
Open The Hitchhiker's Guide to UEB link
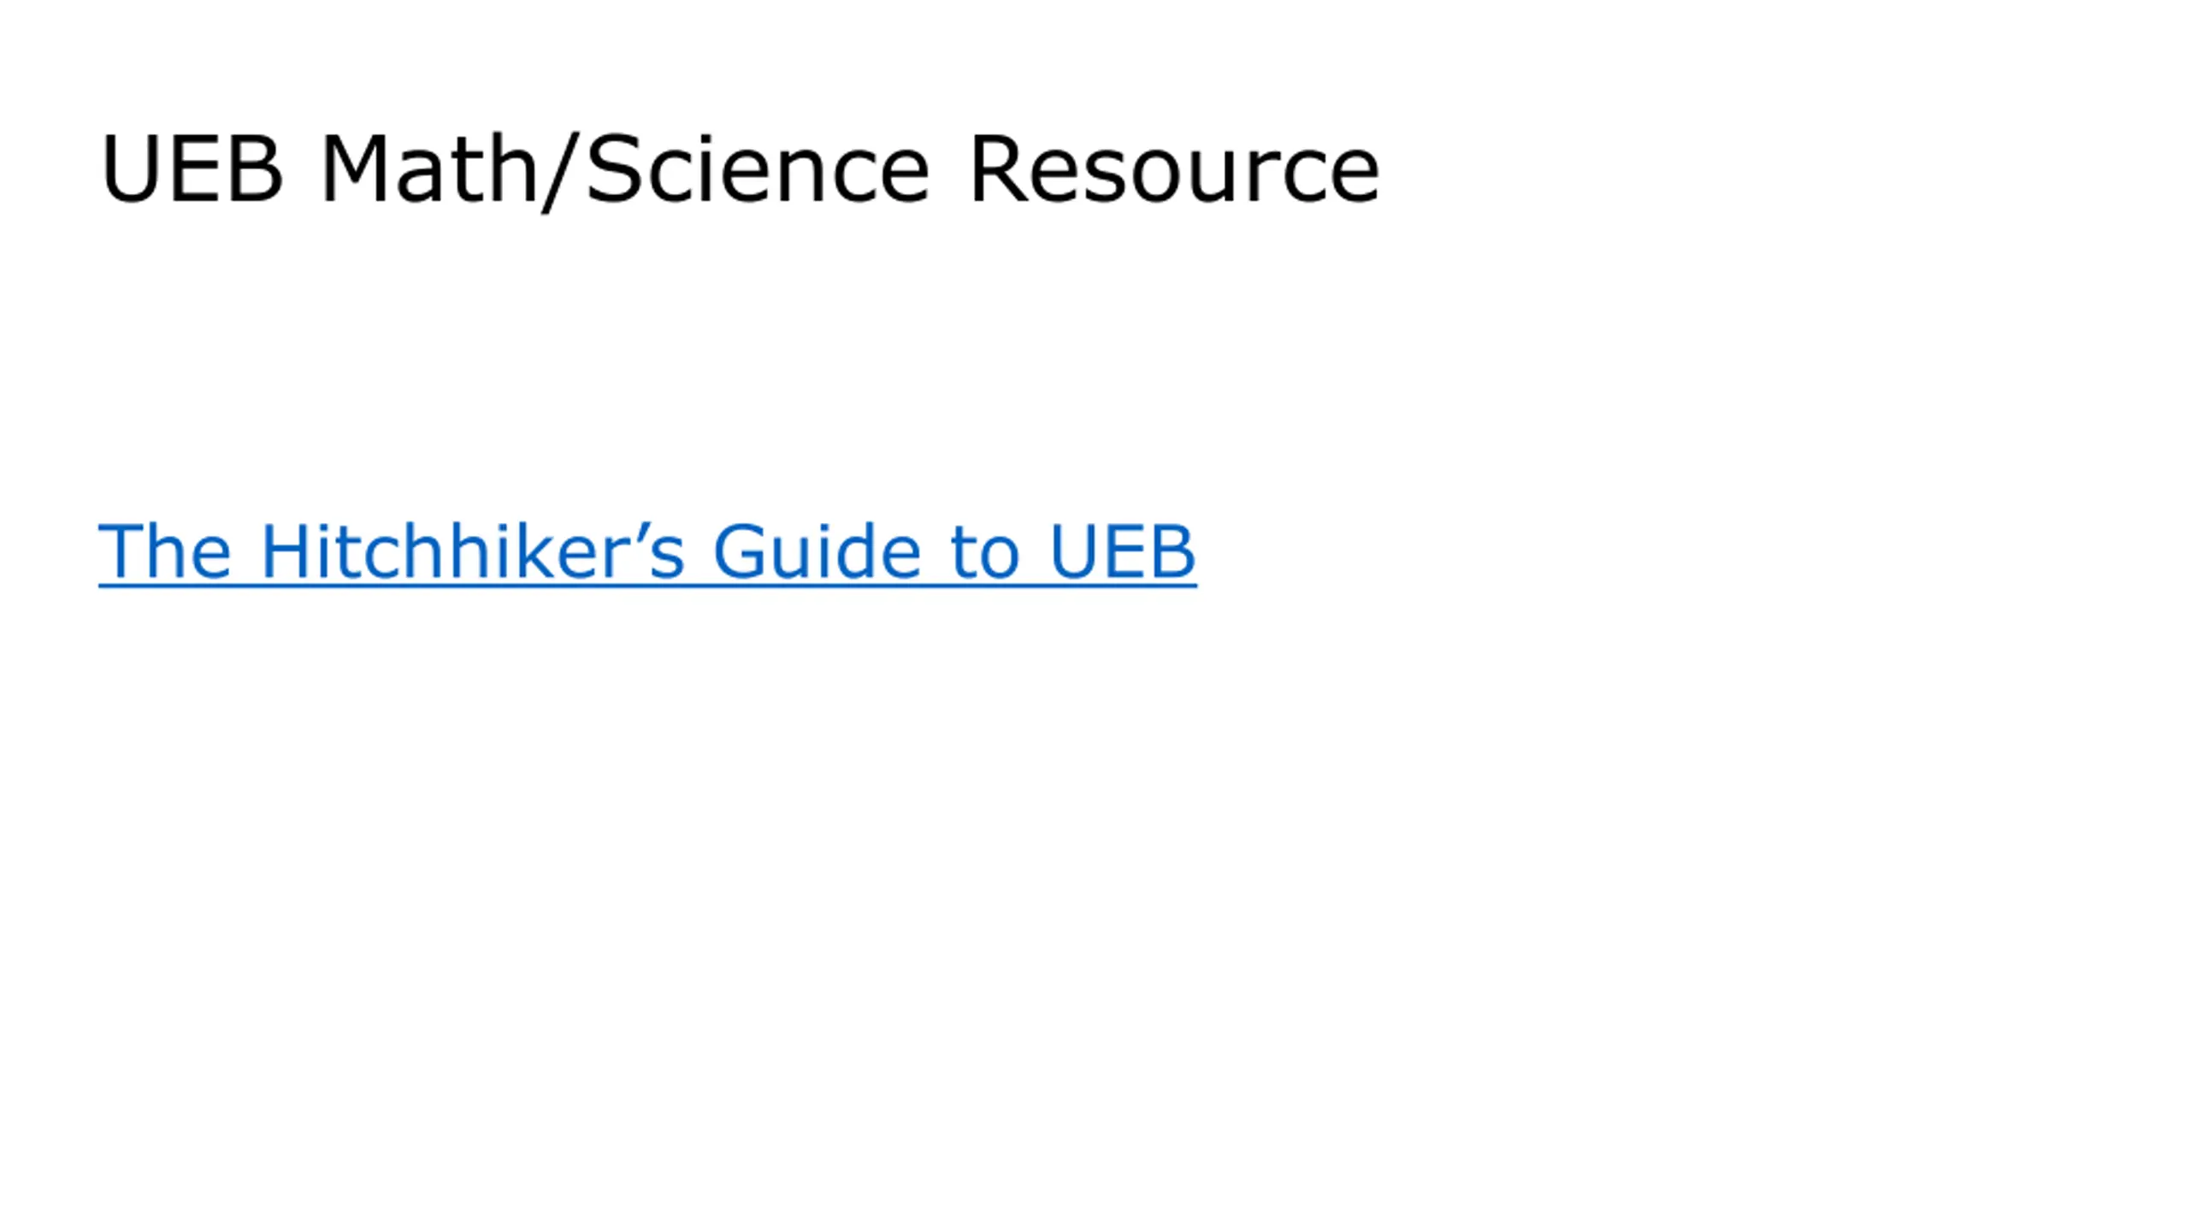647,552
